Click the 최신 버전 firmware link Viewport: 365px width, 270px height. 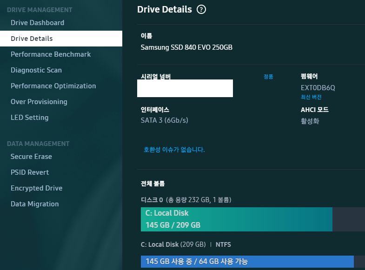(311, 97)
